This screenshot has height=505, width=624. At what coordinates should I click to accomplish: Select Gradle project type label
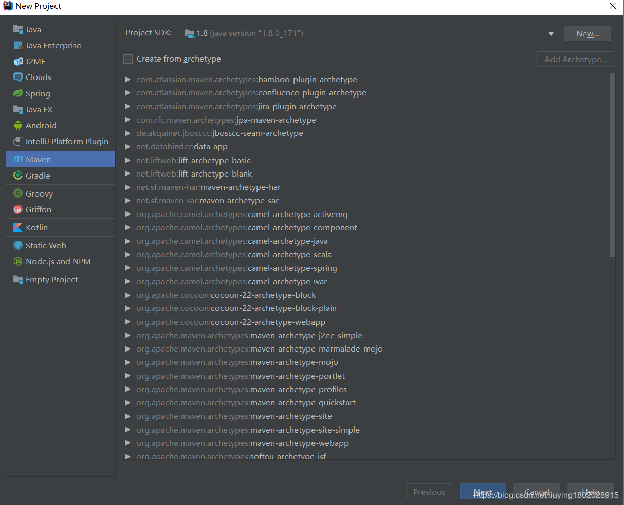click(38, 176)
